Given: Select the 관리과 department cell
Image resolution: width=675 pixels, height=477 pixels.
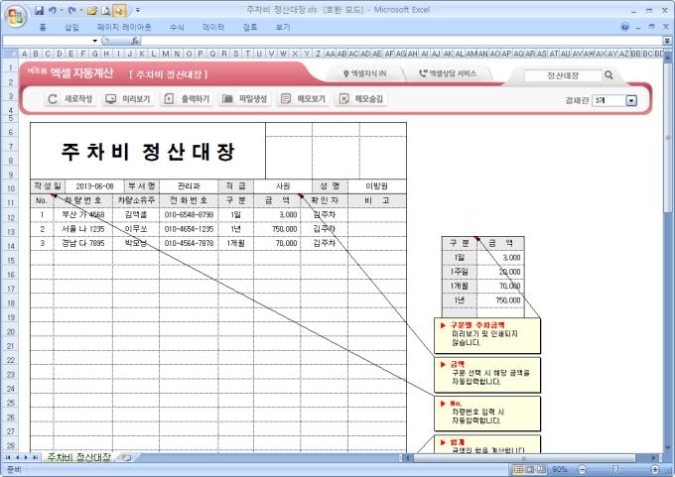Looking at the screenshot, I should coord(189,186).
